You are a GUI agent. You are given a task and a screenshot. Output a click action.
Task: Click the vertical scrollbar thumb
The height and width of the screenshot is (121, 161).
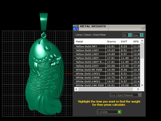point(142,50)
